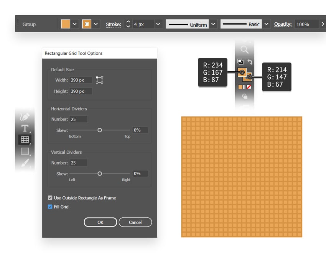Screen dimensions: 326x253
Task: Toggle the Fill Grid checkbox
Action: (50, 207)
